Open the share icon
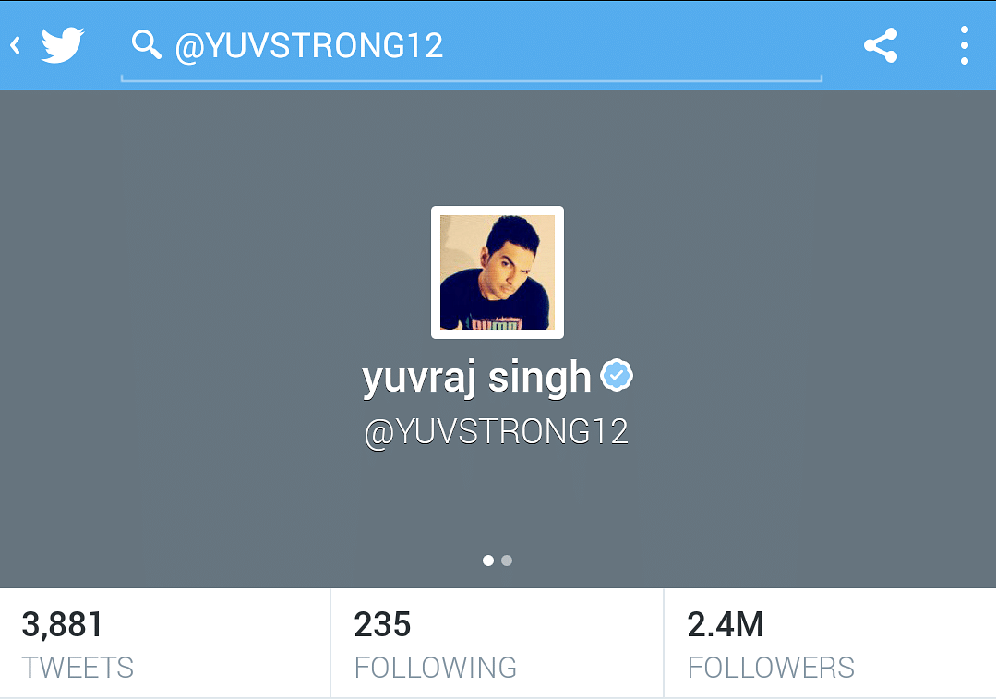This screenshot has width=996, height=699. coord(881,45)
